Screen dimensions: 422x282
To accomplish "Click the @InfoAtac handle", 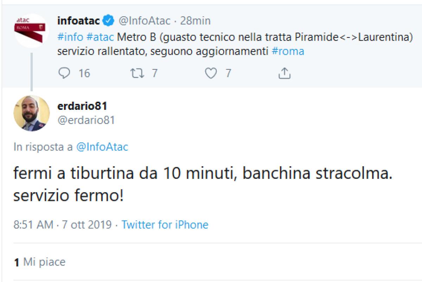I will coord(144,20).
